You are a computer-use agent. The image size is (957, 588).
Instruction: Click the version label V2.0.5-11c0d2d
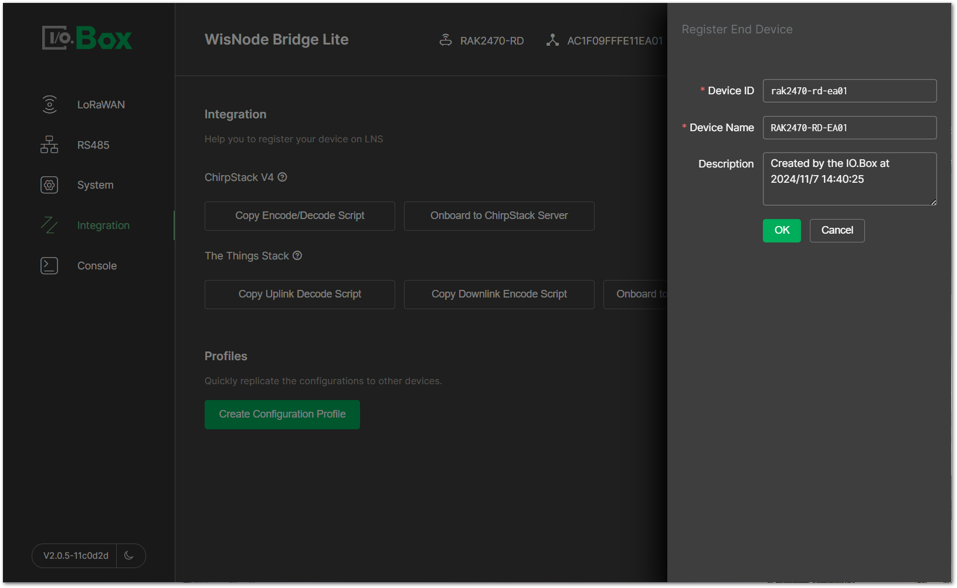click(x=76, y=555)
